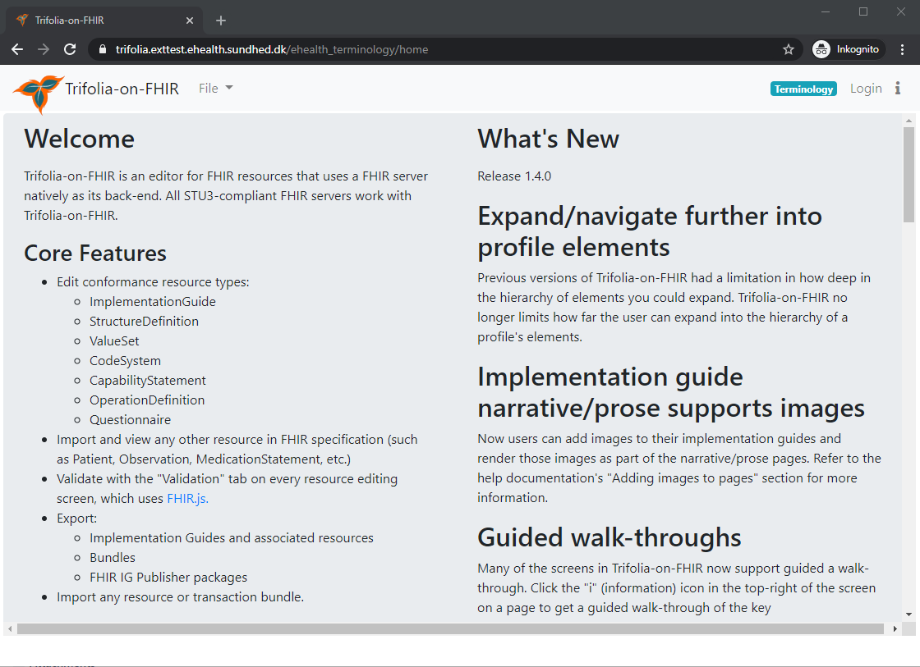The image size is (920, 667).
Task: Click the Terminology badge
Action: tap(803, 89)
